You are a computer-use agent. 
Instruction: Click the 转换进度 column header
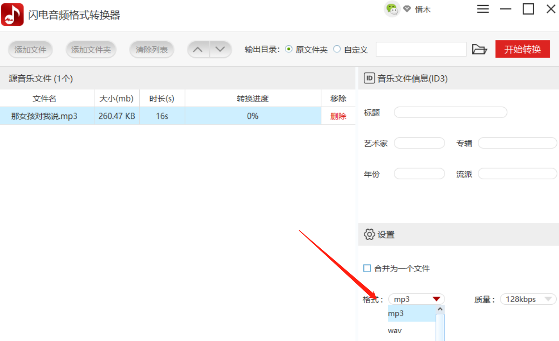(253, 99)
